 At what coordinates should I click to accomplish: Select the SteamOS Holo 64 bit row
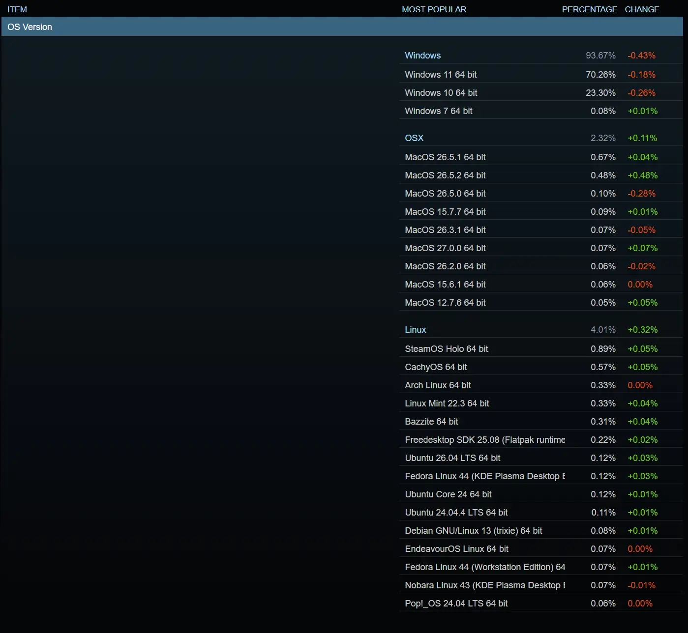click(541, 349)
